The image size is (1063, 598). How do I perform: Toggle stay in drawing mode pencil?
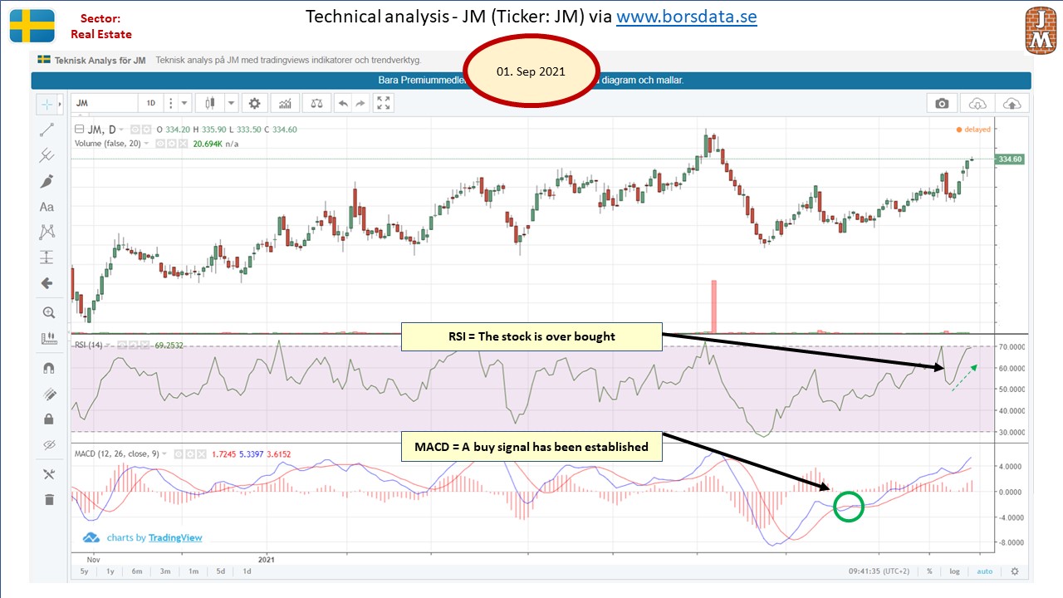48,394
